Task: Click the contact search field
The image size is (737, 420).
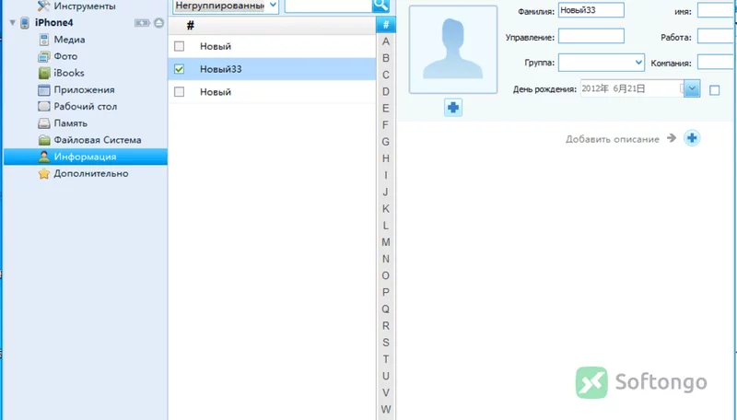Action: coord(328,6)
